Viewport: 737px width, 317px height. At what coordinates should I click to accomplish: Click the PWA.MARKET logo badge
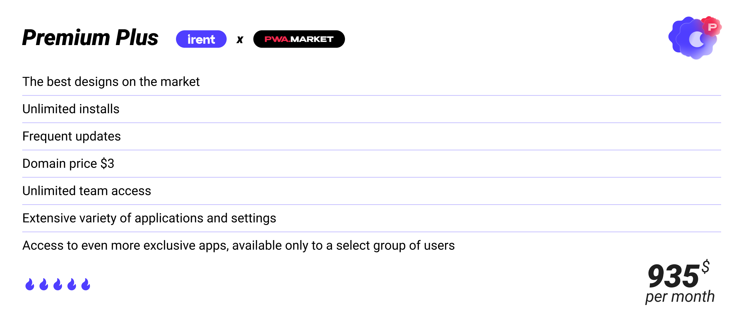point(299,39)
